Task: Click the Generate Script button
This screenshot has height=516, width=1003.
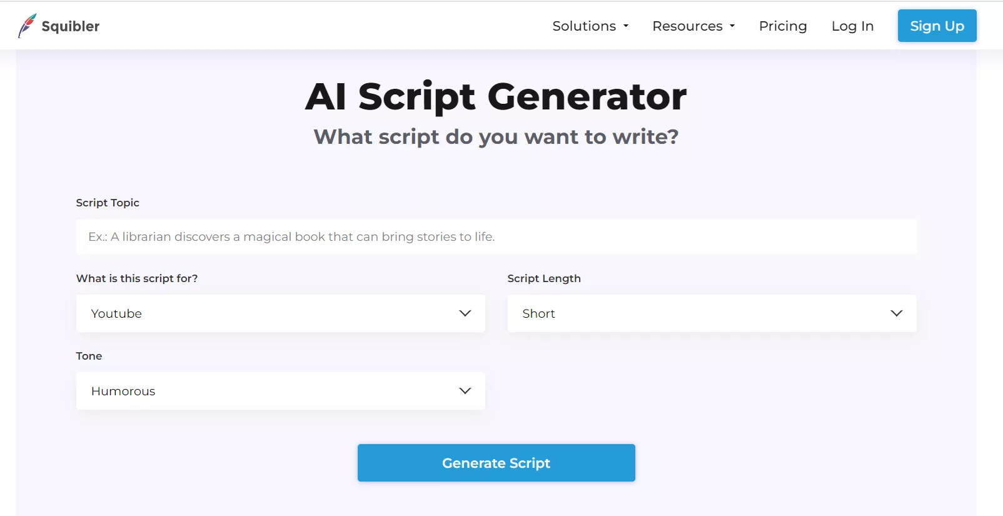Action: [x=496, y=463]
